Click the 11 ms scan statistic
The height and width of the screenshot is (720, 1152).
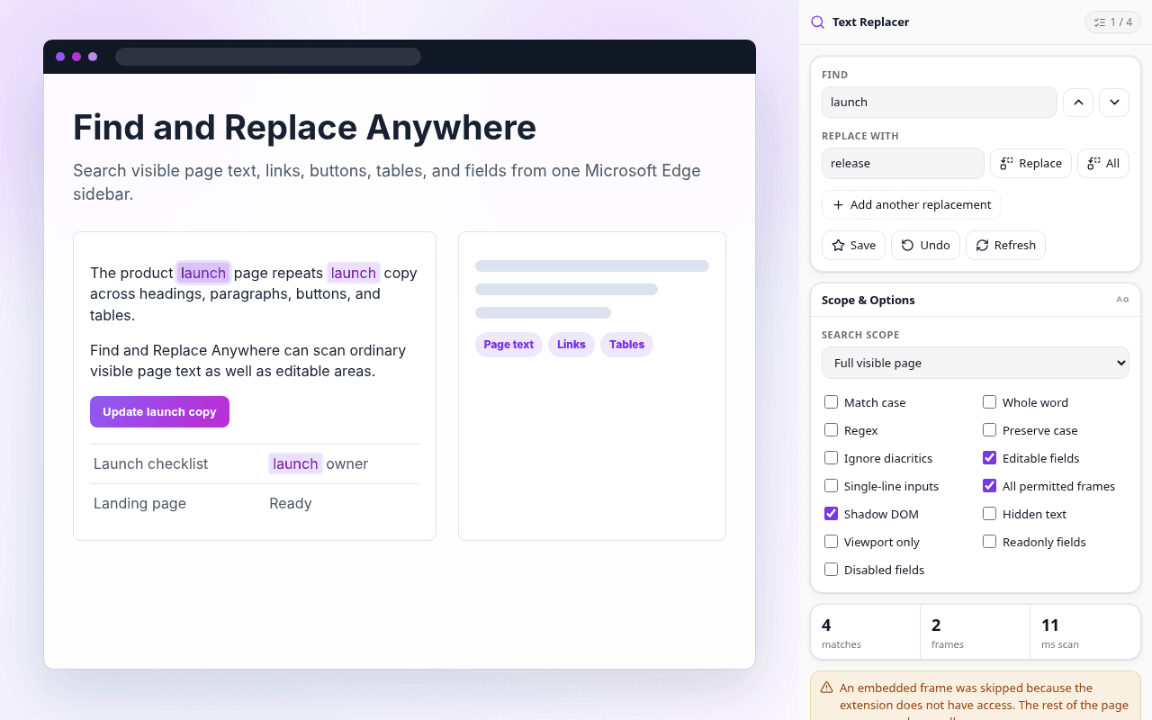(x=1085, y=632)
